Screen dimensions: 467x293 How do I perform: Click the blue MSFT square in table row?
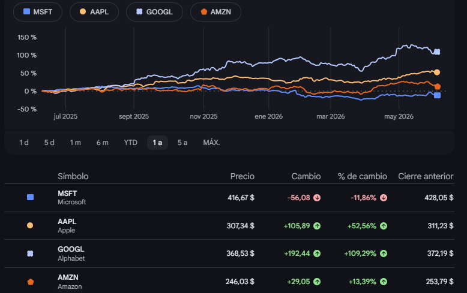[x=30, y=197]
